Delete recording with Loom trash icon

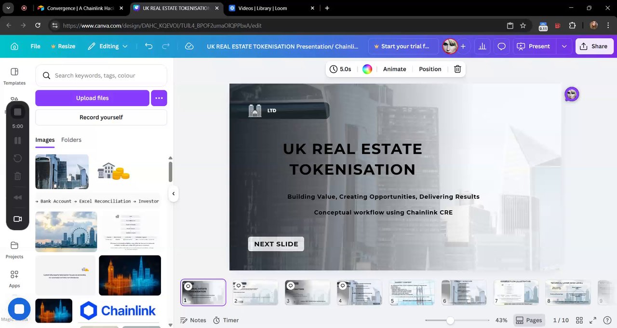coord(17,176)
